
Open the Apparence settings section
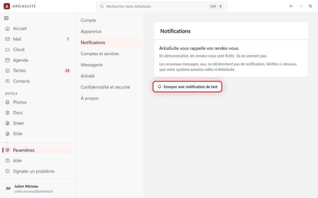click(x=110, y=31)
